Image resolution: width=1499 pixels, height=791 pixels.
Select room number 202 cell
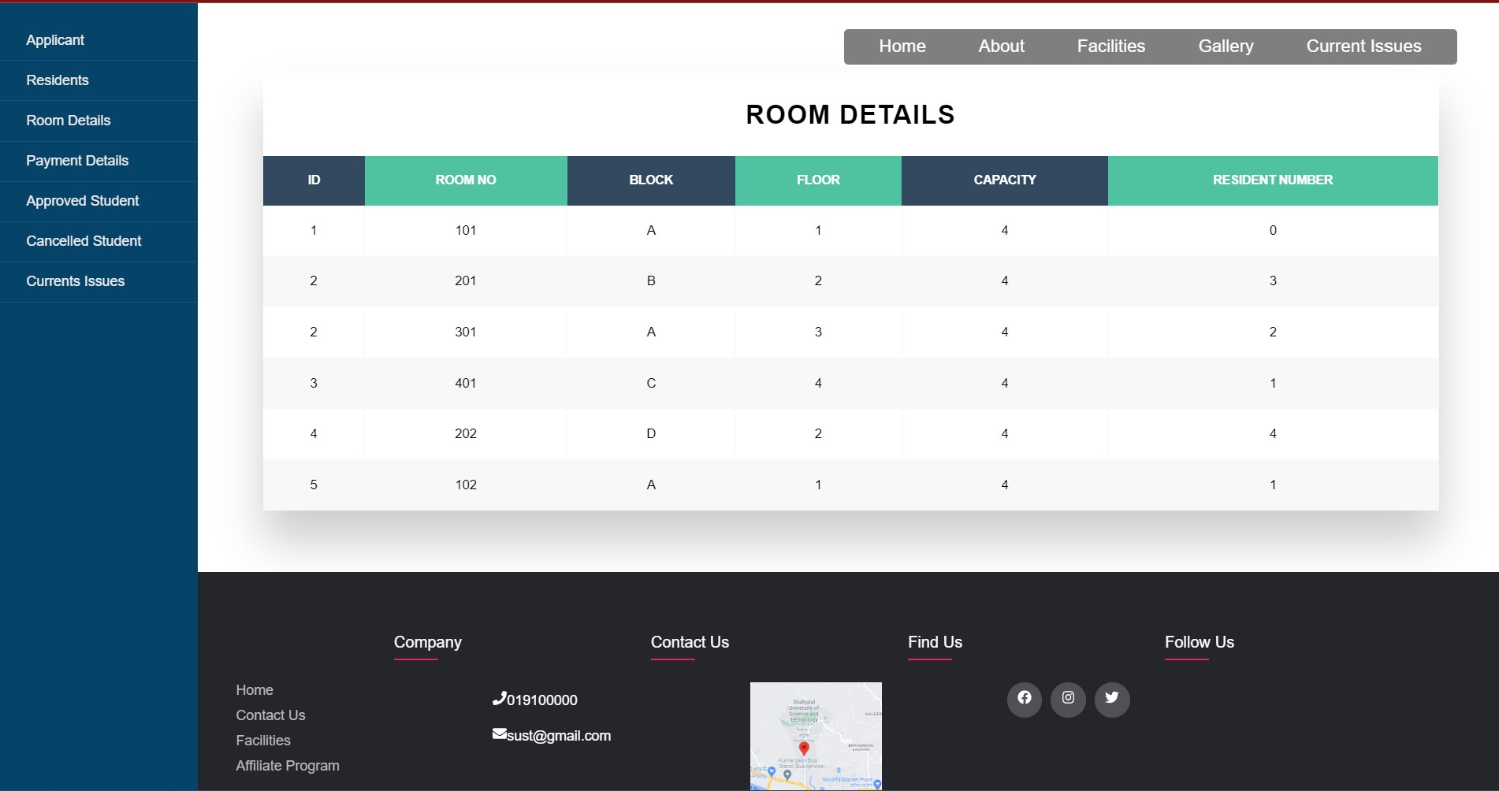[466, 434]
